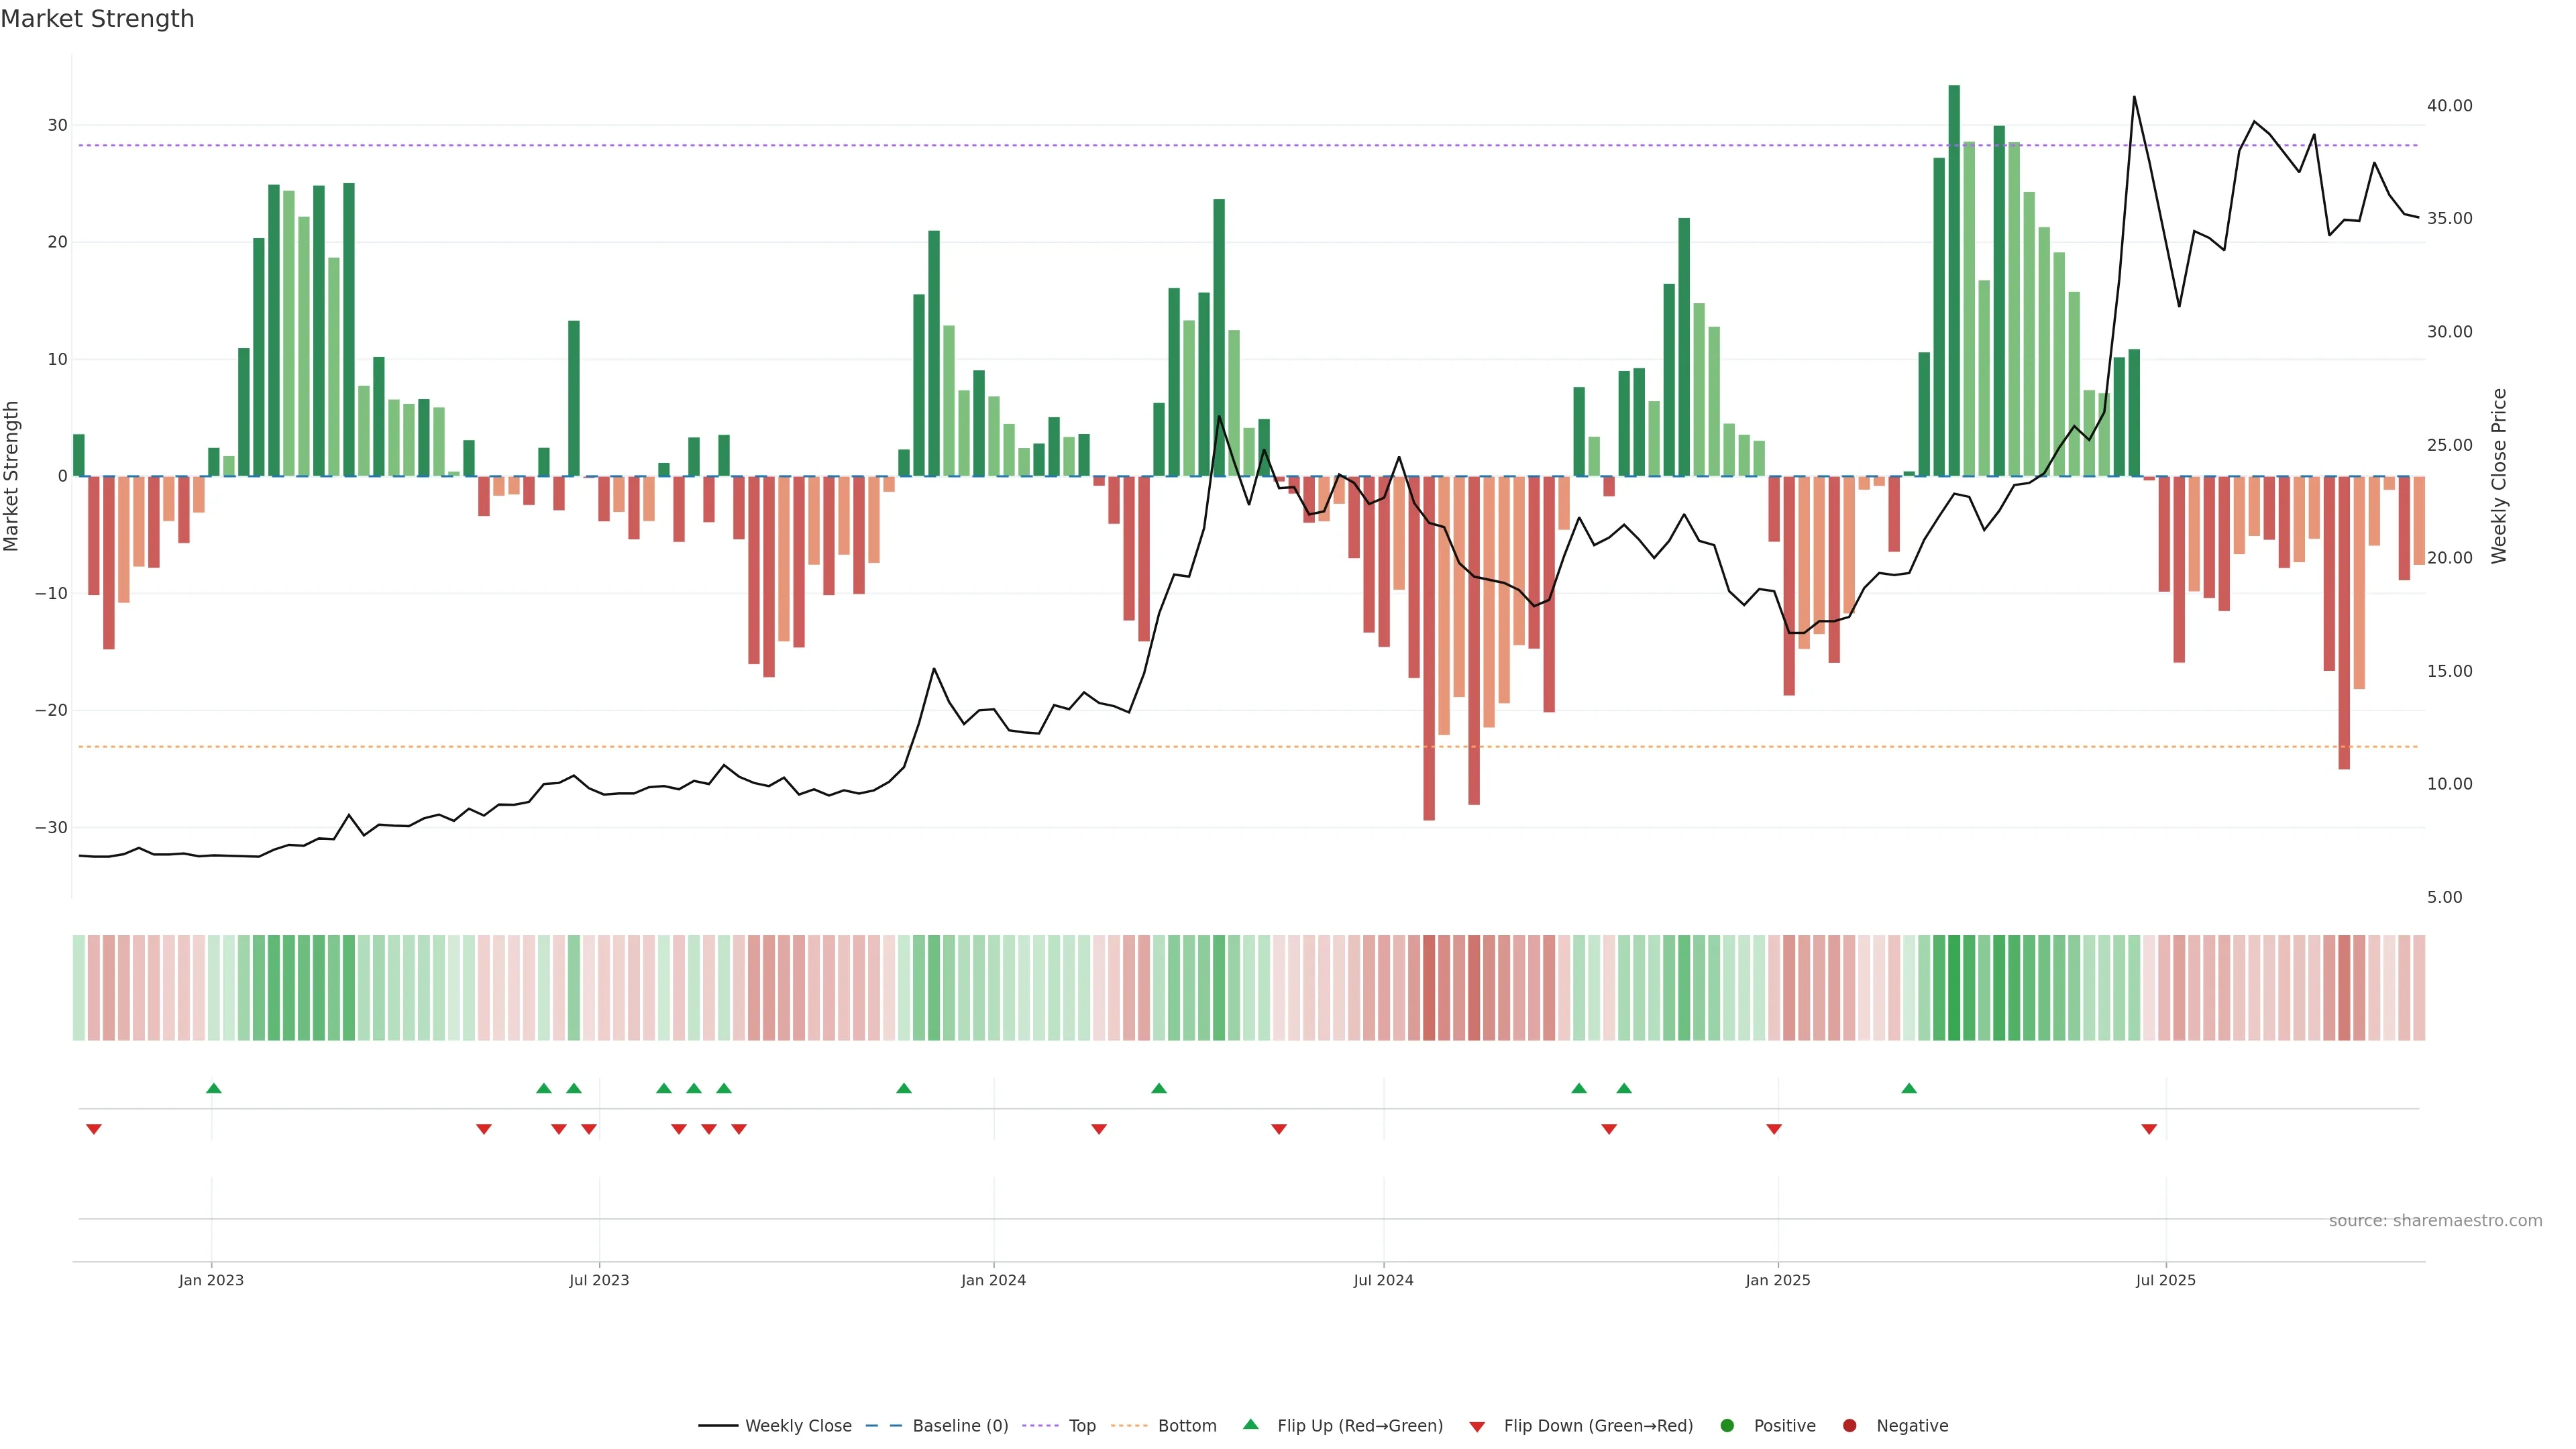Click the flip-down marker just before Jan 2025
The image size is (2576, 1449).
1774,1129
